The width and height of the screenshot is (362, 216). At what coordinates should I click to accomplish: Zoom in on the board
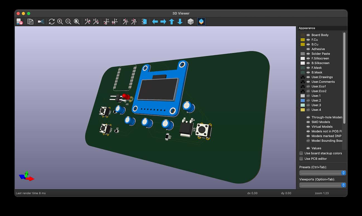coord(60,22)
